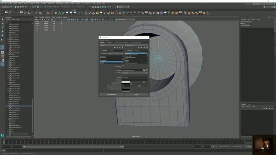Select the Anim tab in Layer Editor
This screenshot has width=276, height=155.
[x=249, y=104]
